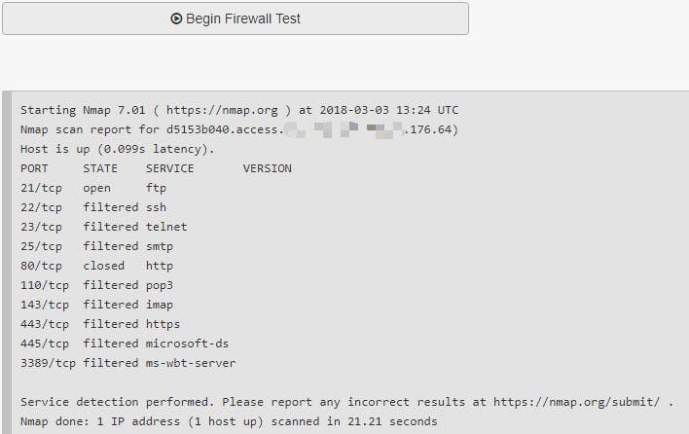Select the 80/tcp closed http row

tap(96, 266)
